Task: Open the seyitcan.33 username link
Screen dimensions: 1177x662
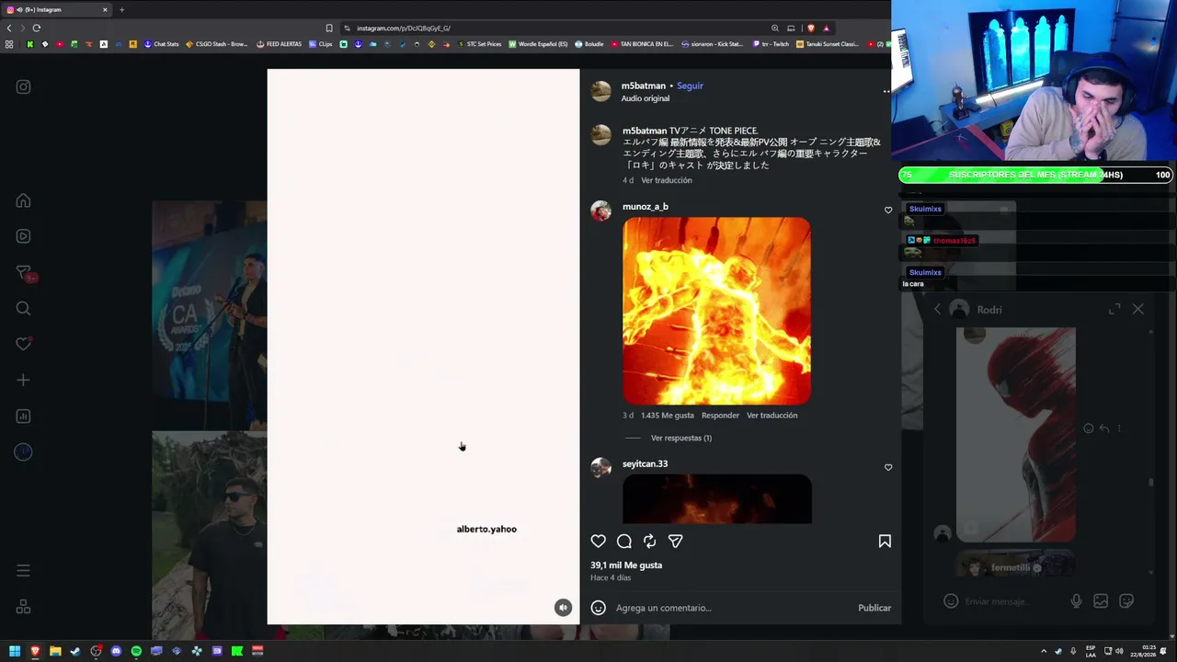Action: [x=645, y=464]
